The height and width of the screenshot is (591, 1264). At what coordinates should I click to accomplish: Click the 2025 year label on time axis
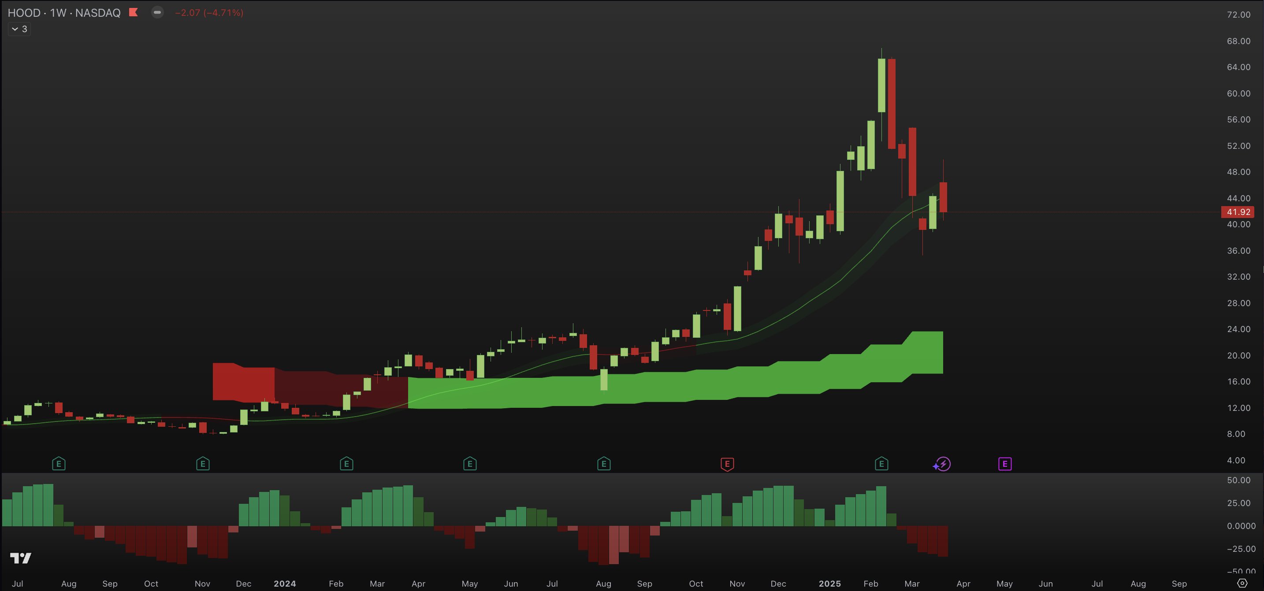click(830, 584)
